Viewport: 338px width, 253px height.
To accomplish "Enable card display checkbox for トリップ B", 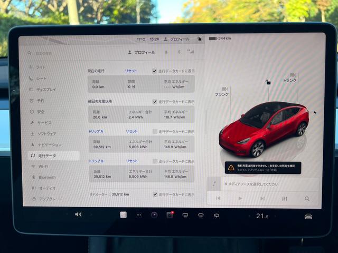I will 155,161.
